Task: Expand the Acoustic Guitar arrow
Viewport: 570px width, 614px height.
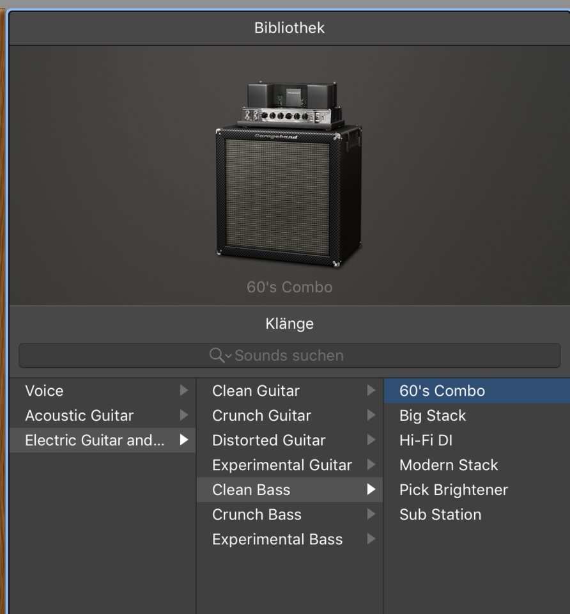Action: (184, 416)
